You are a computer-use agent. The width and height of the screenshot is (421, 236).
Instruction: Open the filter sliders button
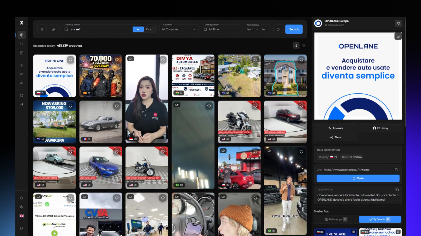point(42,29)
